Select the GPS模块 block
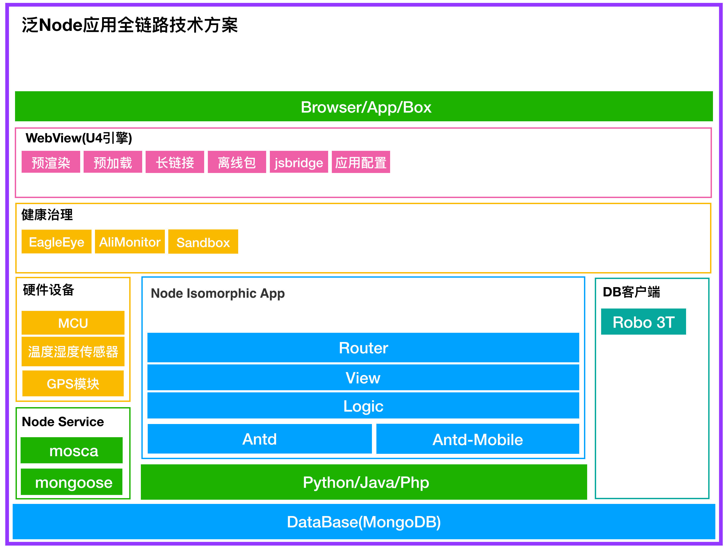 pos(73,384)
